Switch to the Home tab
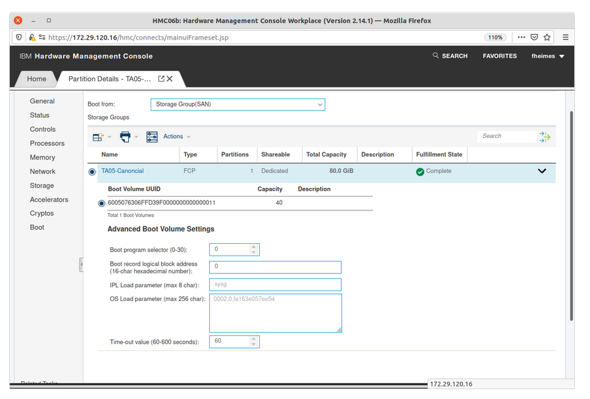Viewport: 590px width, 399px height. point(37,79)
